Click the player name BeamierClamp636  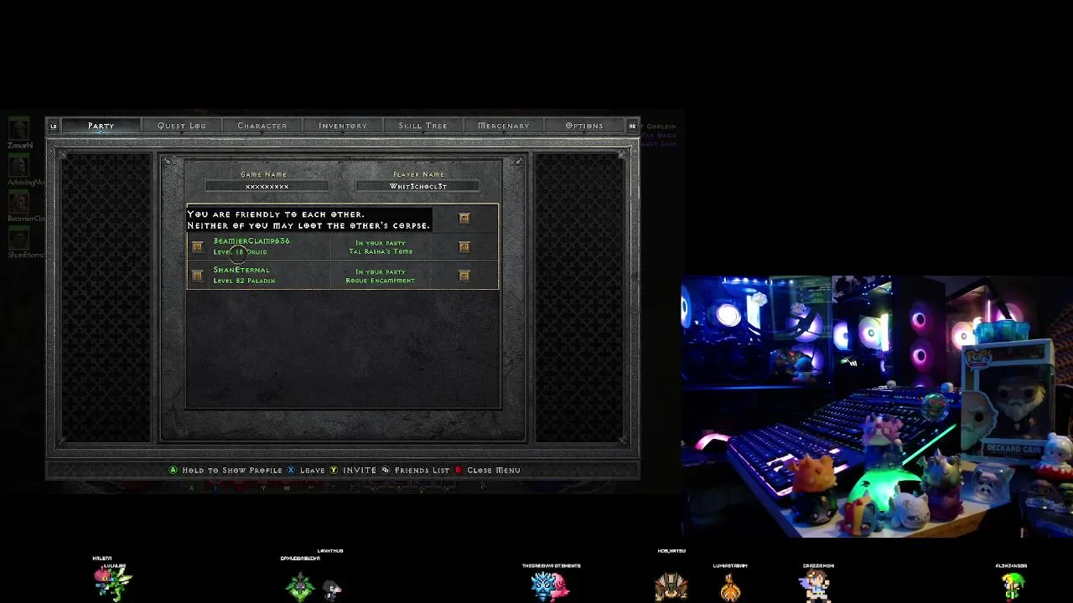pyautogui.click(x=251, y=241)
